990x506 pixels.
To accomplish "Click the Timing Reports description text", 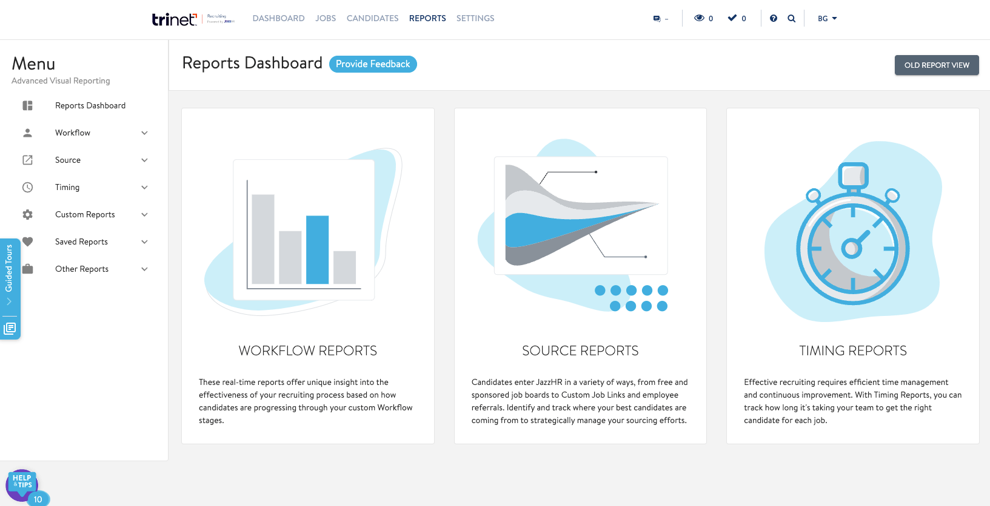I will 853,401.
